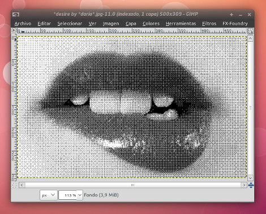Minimize the GIMP window
Image resolution: width=266 pixels, height=214 pixels.
click(x=241, y=15)
